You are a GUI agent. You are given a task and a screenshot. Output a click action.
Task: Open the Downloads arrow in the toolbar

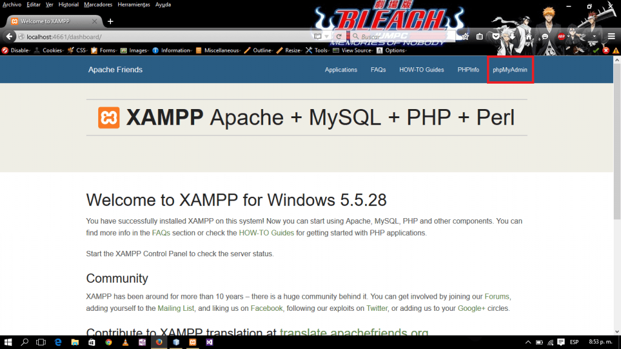tap(512, 36)
